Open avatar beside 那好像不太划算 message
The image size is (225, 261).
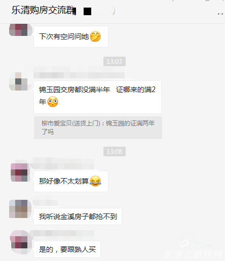pos(20,172)
